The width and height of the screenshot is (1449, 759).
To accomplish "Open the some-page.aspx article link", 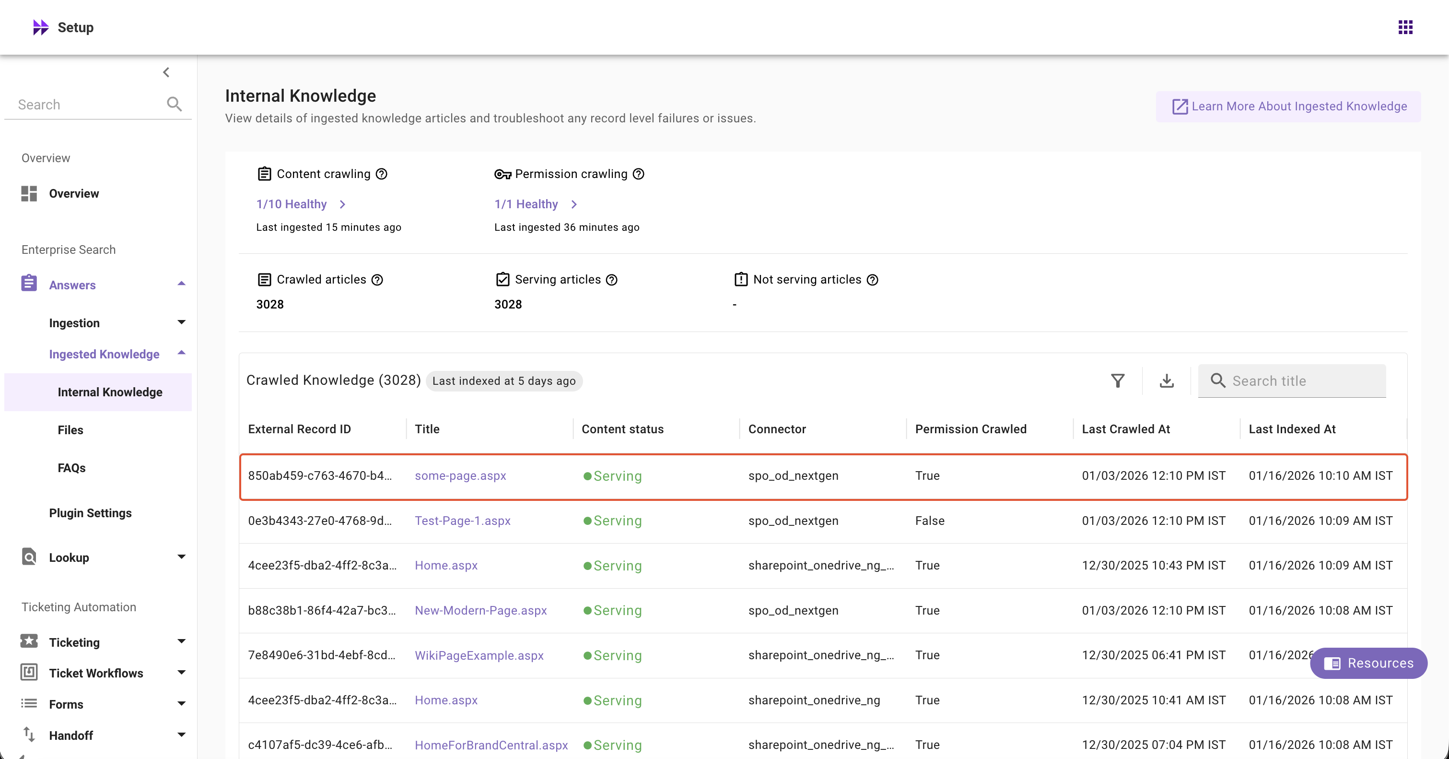I will pyautogui.click(x=460, y=475).
